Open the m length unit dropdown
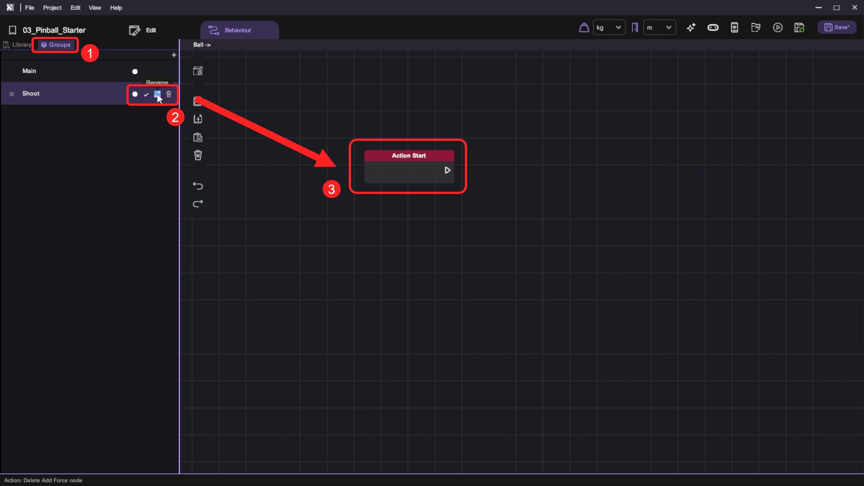Viewport: 864px width, 486px height. pyautogui.click(x=659, y=28)
